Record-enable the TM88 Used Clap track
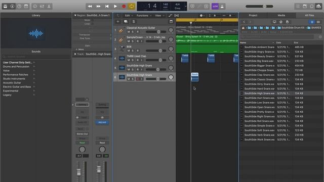 [138, 60]
